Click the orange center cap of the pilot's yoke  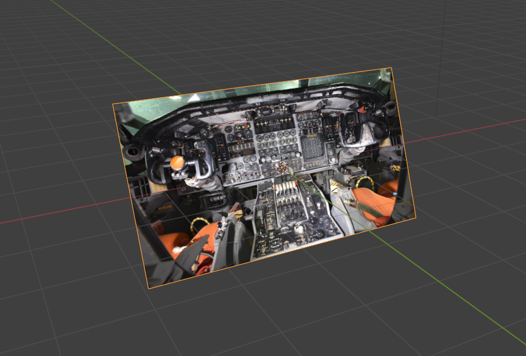click(x=177, y=163)
